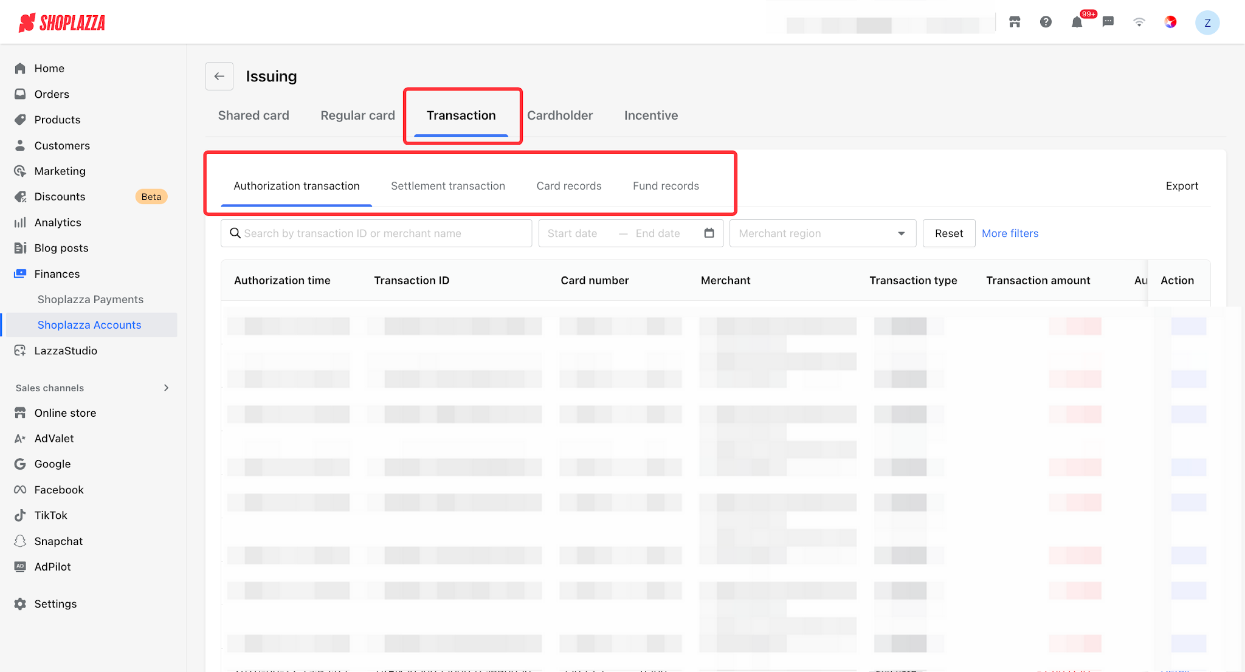Screen dimensions: 1245x672
Task: Click the Transaction type column header
Action: [x=913, y=281]
